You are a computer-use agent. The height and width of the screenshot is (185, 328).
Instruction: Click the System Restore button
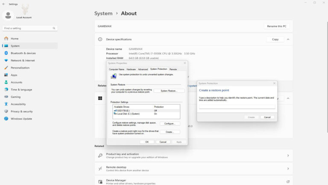(x=169, y=91)
